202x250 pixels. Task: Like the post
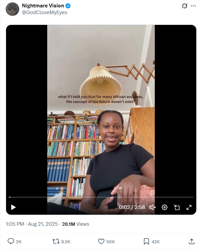[x=106, y=242]
